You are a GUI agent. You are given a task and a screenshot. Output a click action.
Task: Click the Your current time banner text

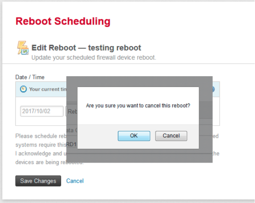pyautogui.click(x=48, y=89)
